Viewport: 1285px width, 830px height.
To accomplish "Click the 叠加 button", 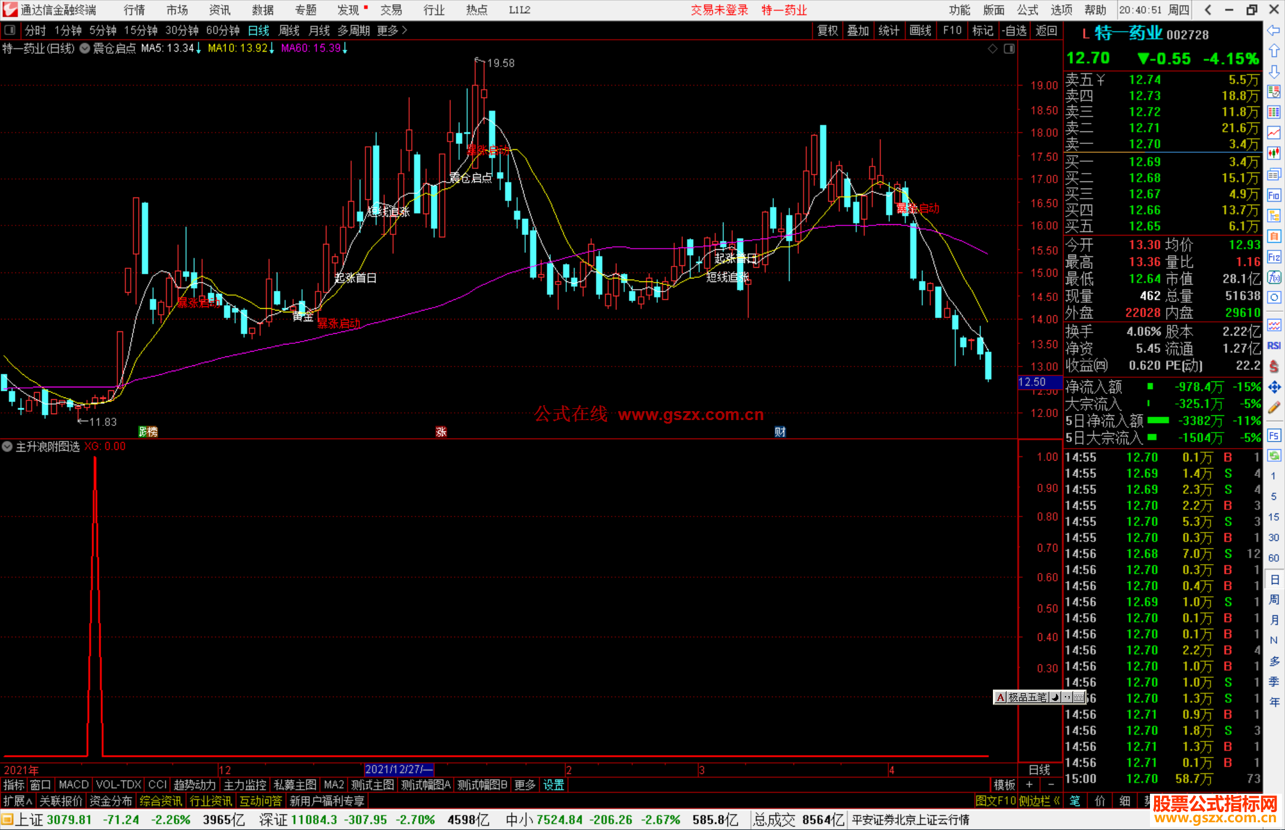I will point(858,30).
